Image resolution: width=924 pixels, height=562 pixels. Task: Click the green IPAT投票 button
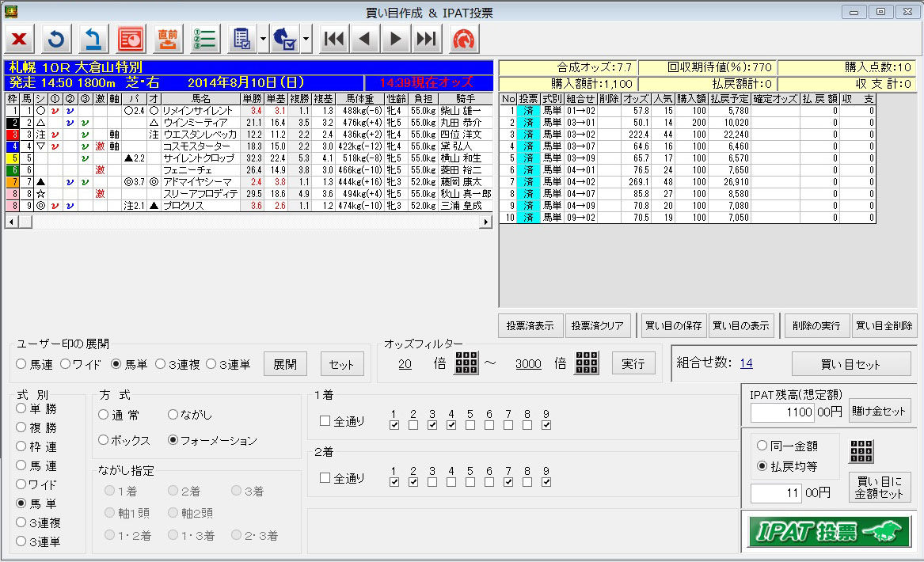click(828, 531)
